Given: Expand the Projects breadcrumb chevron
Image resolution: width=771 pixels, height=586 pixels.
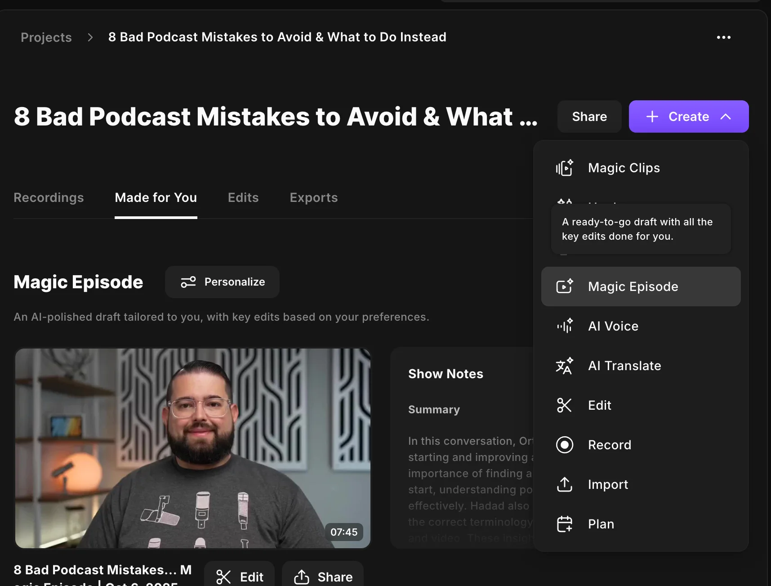Looking at the screenshot, I should click(90, 37).
